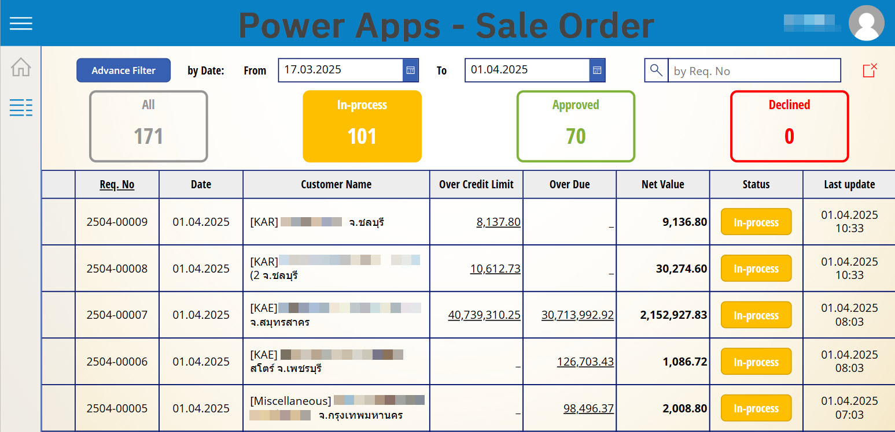Click the Advance Filter button
895x432 pixels.
[x=124, y=70]
